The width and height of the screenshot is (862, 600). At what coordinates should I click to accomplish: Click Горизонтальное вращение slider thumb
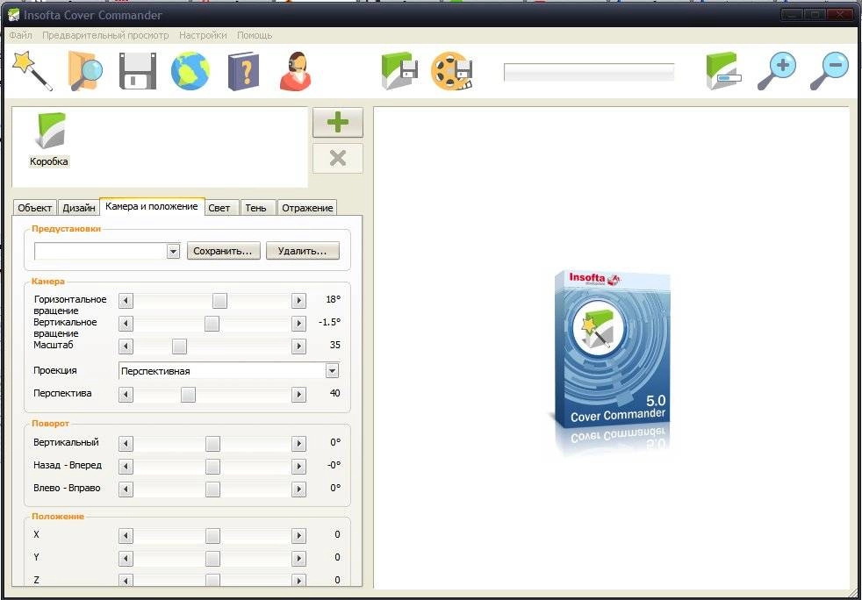(220, 301)
